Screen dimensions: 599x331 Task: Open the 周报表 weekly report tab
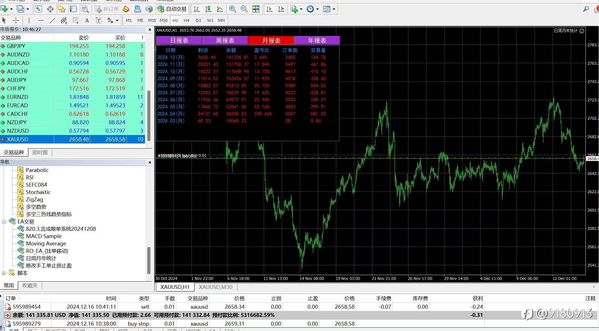click(225, 40)
